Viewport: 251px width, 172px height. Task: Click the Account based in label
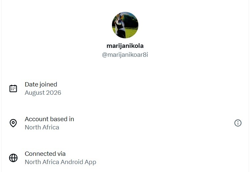coord(49,119)
